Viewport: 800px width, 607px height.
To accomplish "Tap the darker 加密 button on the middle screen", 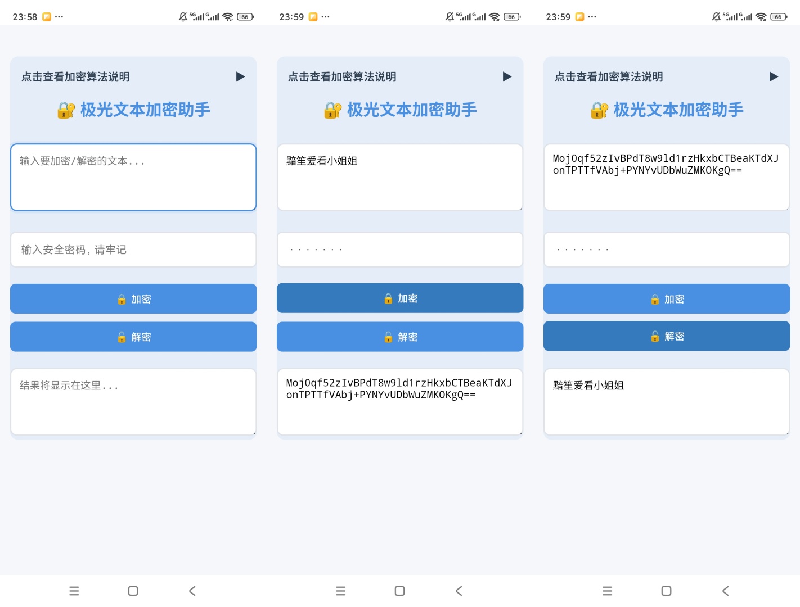I will coord(400,298).
